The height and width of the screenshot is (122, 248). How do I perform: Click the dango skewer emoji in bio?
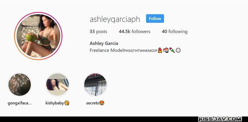coord(172,50)
